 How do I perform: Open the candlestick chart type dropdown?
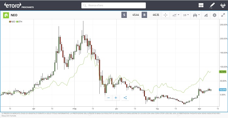[196, 15]
